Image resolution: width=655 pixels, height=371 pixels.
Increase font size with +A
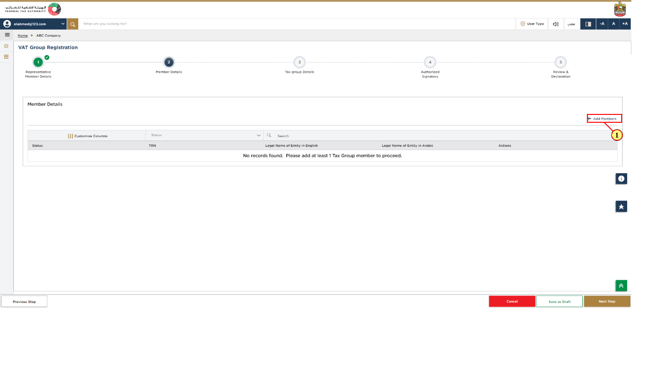pyautogui.click(x=625, y=24)
